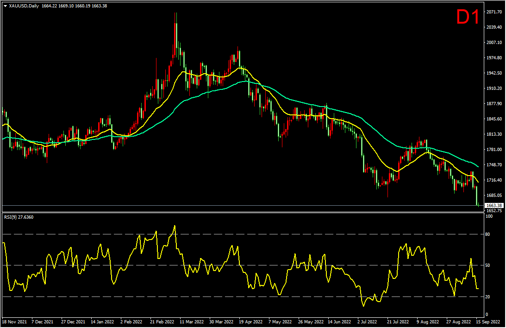The width and height of the screenshot is (506, 328).
Task: Click the red D1 timeframe label
Action: click(468, 17)
